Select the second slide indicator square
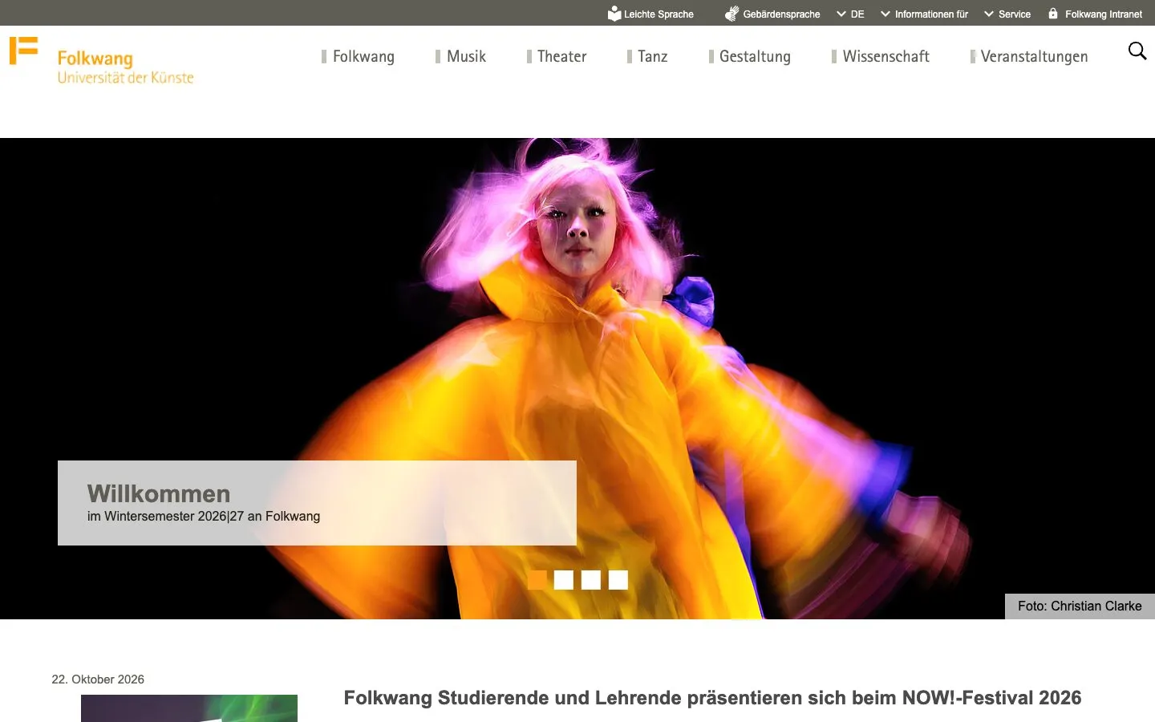Screen dimensions: 1155x722 pyautogui.click(x=564, y=580)
